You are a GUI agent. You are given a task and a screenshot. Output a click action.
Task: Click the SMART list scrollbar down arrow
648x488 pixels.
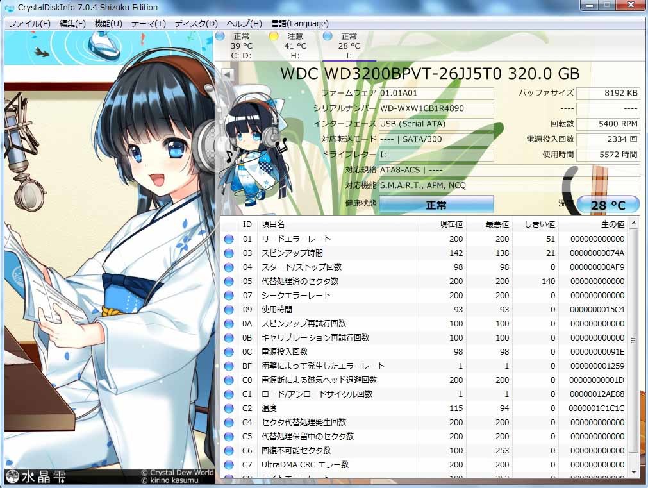pos(633,472)
